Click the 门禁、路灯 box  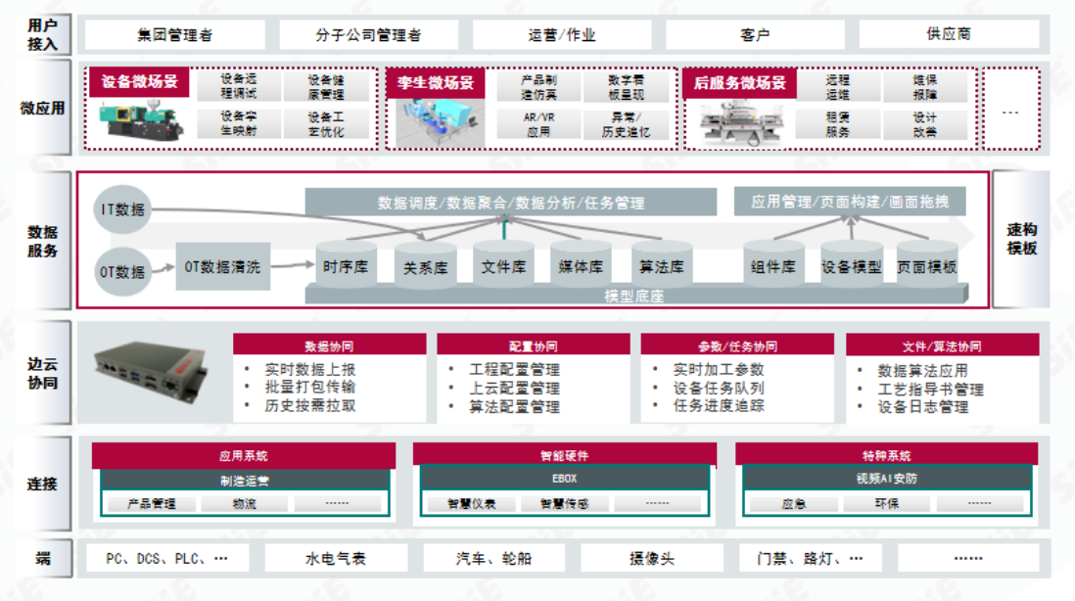point(811,558)
